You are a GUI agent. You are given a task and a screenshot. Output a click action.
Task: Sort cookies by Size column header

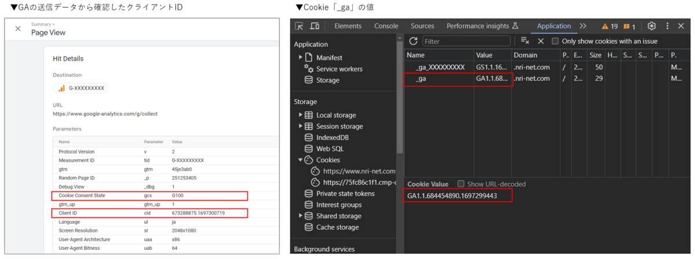595,55
